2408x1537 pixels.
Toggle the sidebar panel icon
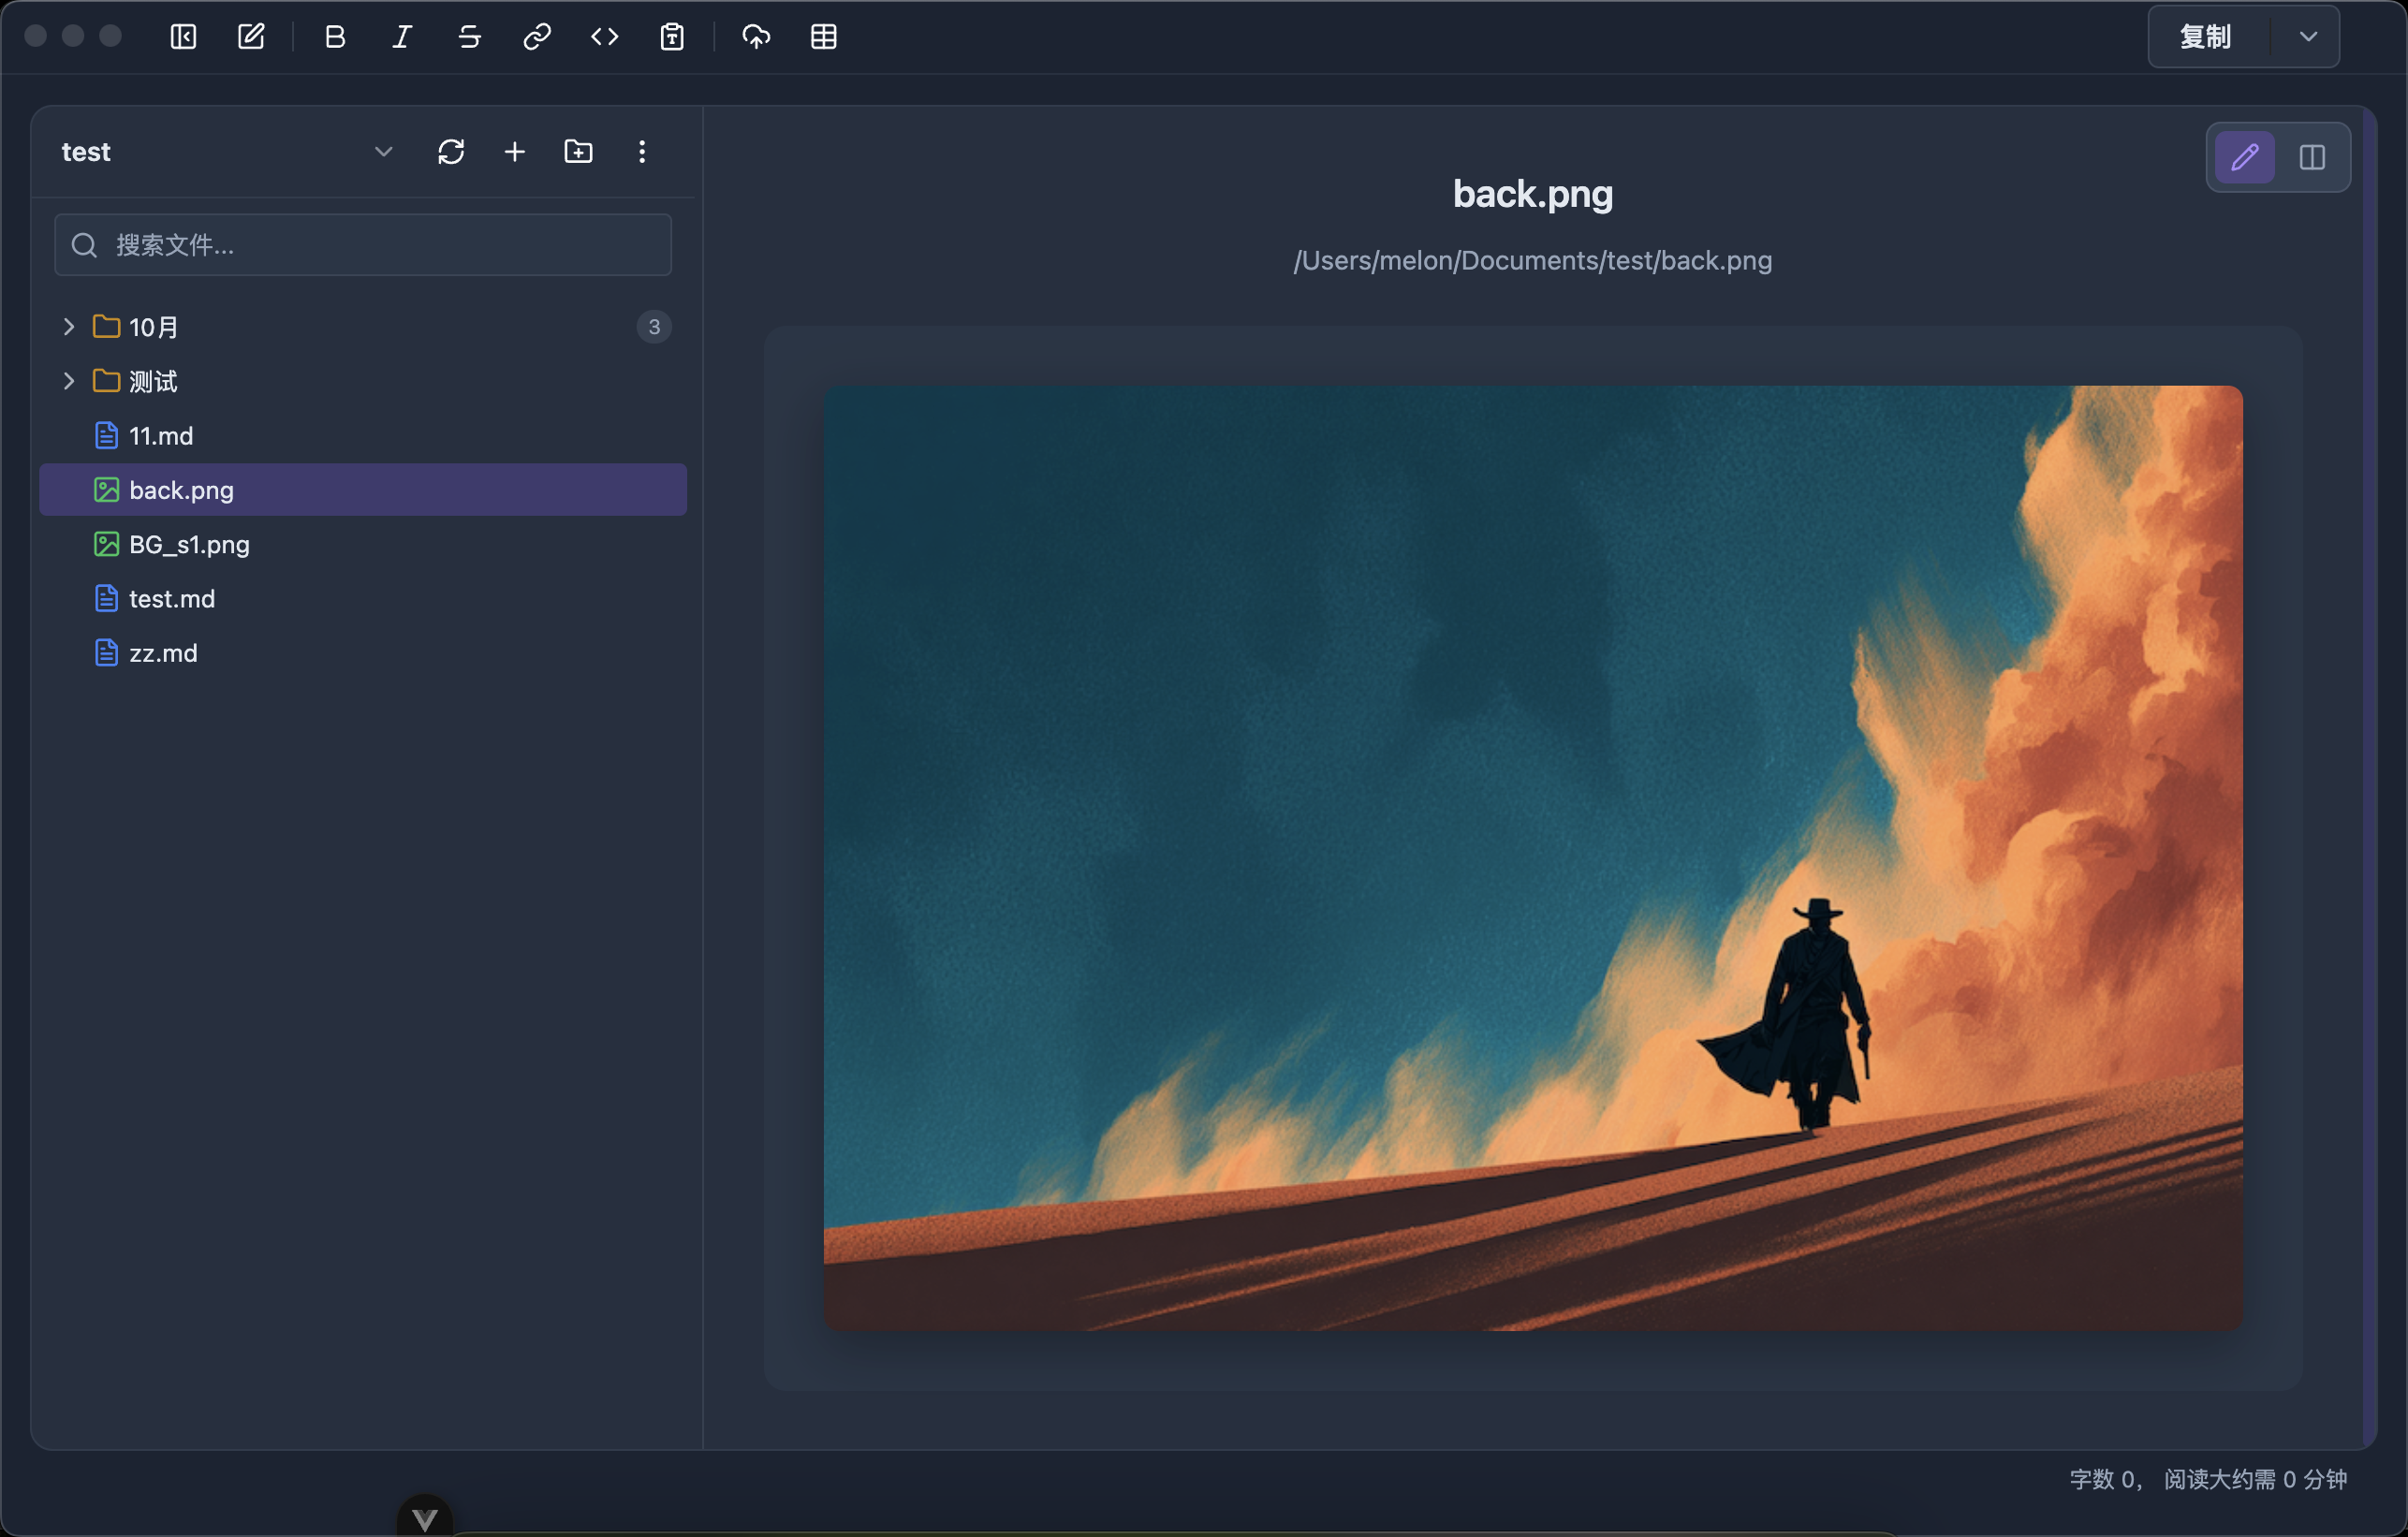[x=183, y=37]
